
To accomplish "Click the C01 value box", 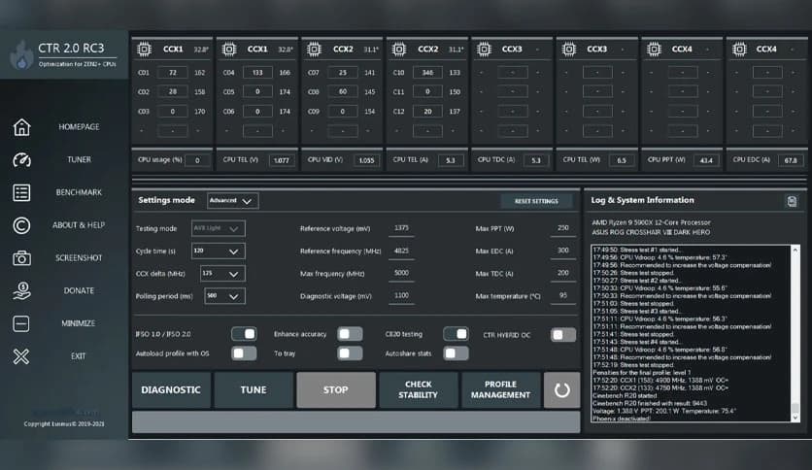I will [173, 73].
